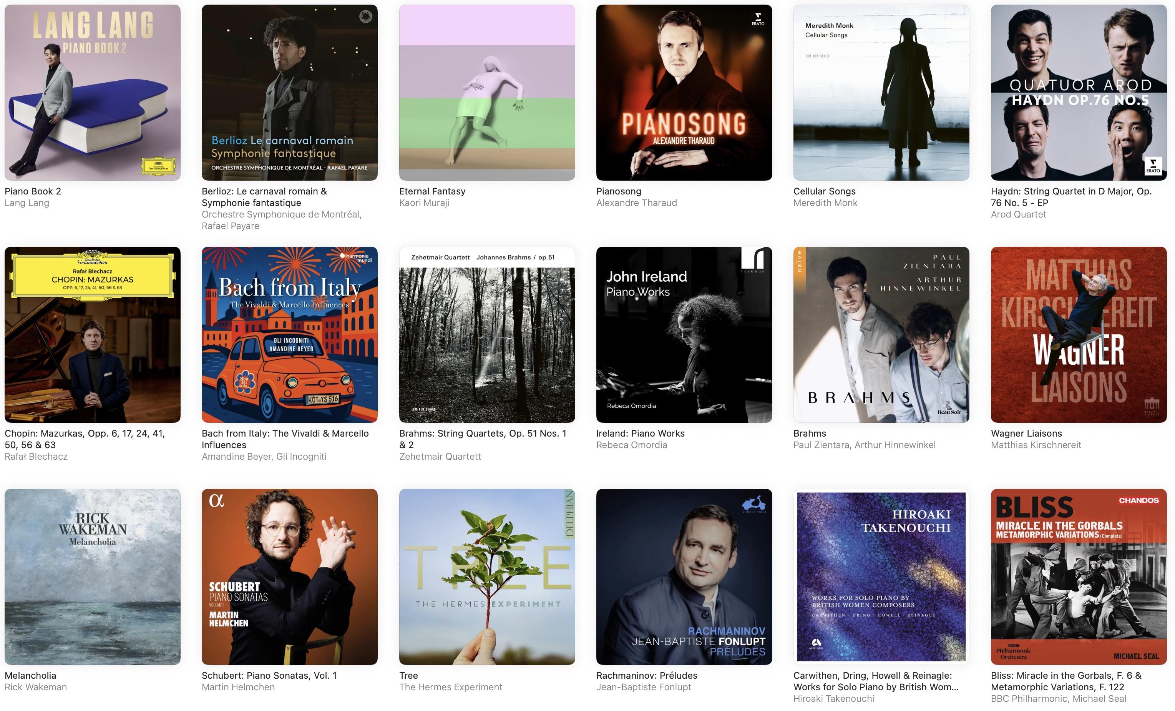
Task: Click the John Ireland Piano Works cover
Action: pyautogui.click(x=684, y=334)
